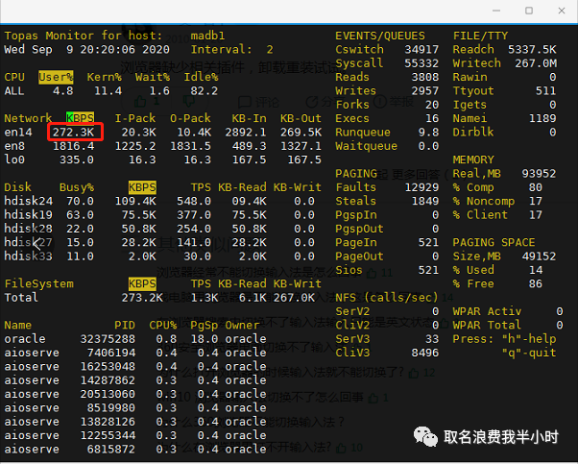This screenshot has width=578, height=464.
Task: Select the Writech value 267.0M
Action: pos(536,63)
